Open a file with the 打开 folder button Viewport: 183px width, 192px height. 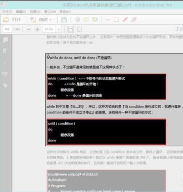(x=12, y=20)
